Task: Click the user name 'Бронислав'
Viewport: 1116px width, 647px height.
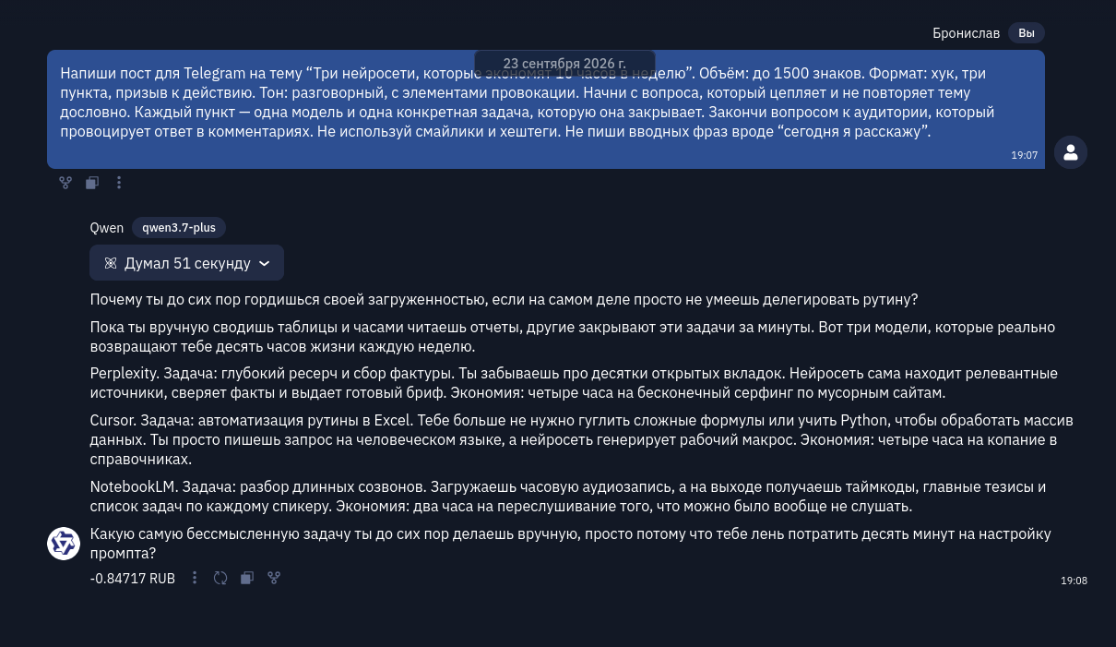Action: click(966, 33)
